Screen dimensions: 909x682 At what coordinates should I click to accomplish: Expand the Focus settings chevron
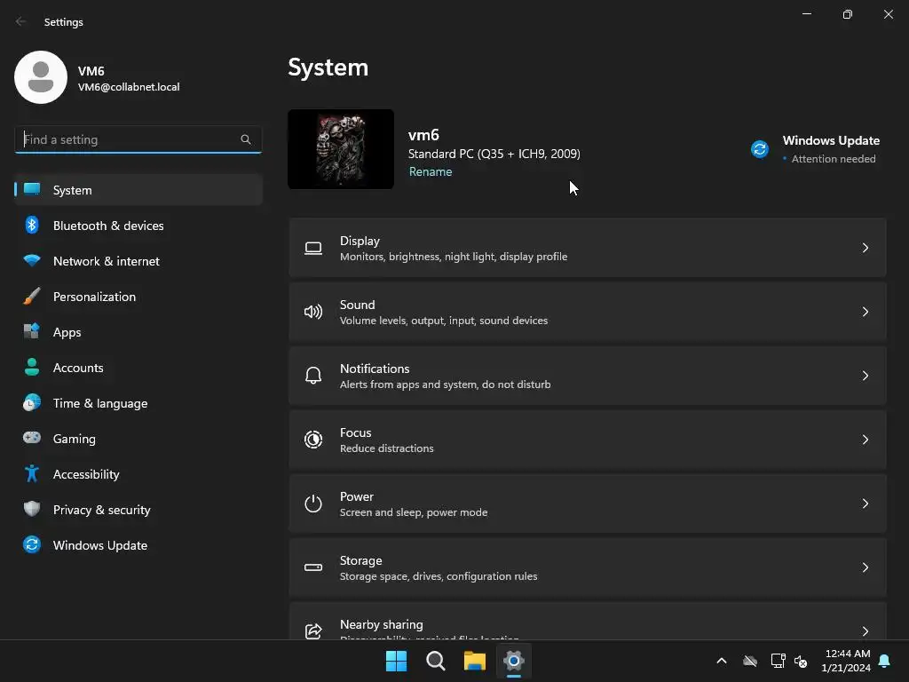865,440
